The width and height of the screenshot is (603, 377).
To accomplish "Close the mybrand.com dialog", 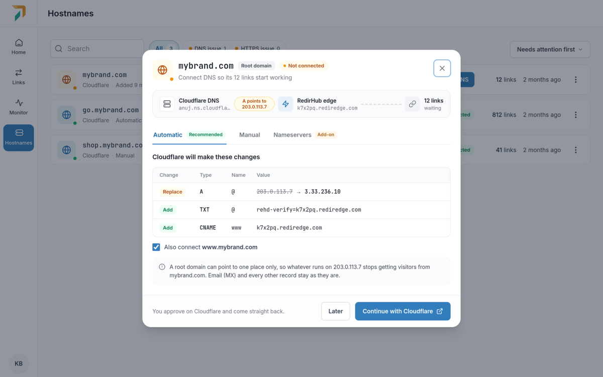I will pyautogui.click(x=442, y=68).
